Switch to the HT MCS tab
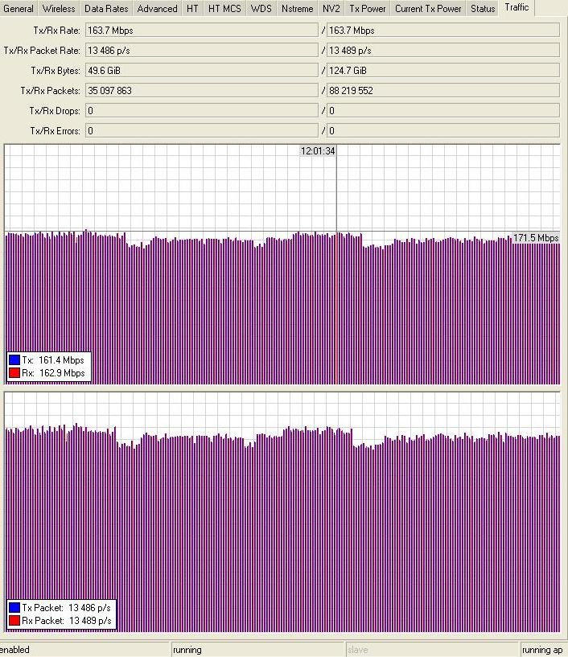The width and height of the screenshot is (568, 657). [224, 8]
